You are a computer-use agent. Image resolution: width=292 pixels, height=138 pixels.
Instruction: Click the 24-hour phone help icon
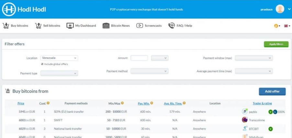click(171, 26)
